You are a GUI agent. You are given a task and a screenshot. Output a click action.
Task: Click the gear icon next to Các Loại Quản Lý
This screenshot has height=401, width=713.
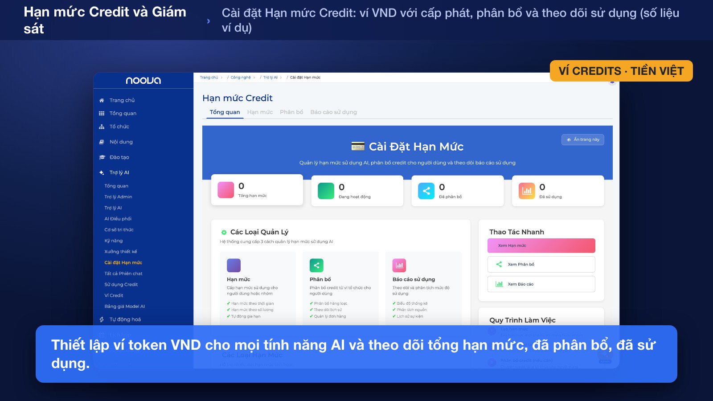(x=224, y=232)
